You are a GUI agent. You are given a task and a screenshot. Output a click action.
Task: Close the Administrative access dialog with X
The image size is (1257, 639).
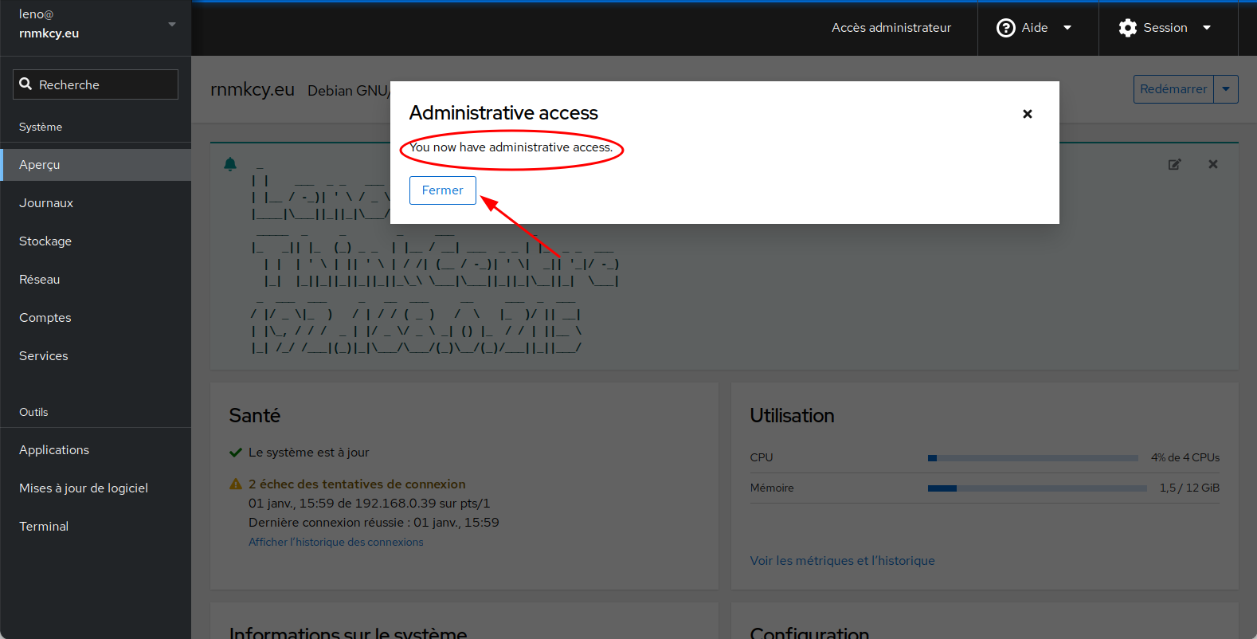1027,114
